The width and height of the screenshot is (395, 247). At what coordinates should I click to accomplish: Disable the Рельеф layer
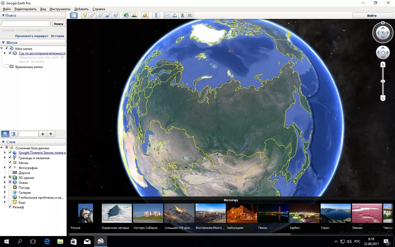pos(10,207)
